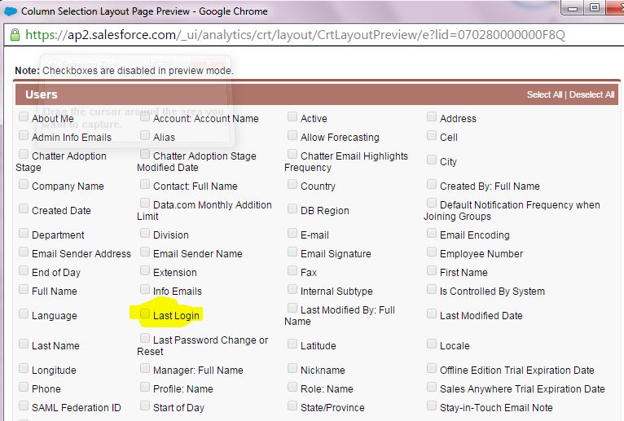Enable the Active checkbox
This screenshot has height=421, width=624.
tap(292, 116)
